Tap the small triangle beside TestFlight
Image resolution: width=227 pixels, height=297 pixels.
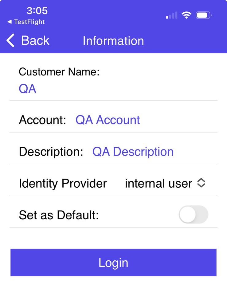pos(10,22)
